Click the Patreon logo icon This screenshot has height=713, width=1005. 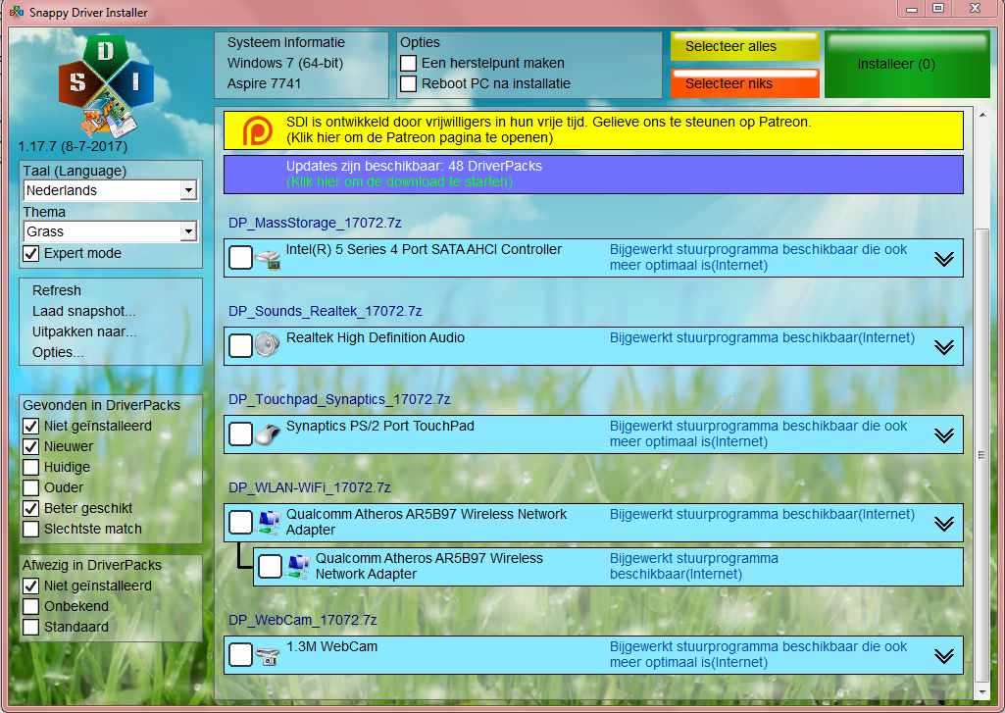click(258, 130)
